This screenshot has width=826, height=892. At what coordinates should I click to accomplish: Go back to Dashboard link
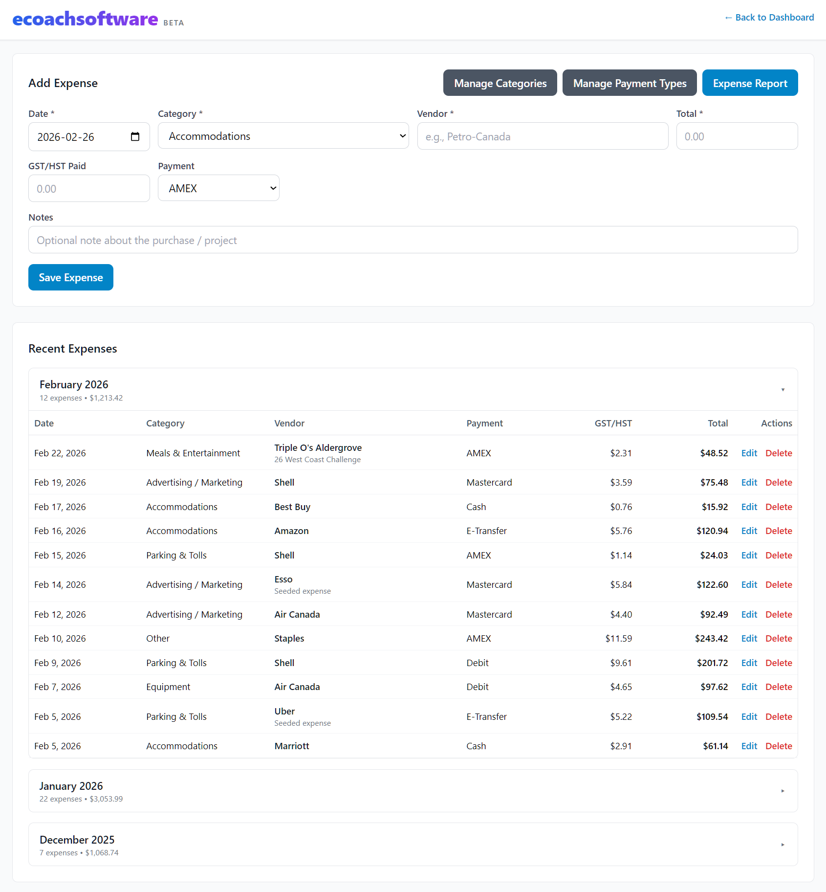coord(769,18)
